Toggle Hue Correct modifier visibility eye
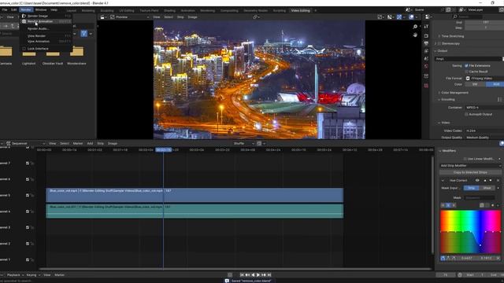The width and height of the screenshot is (504, 283). (x=477, y=180)
